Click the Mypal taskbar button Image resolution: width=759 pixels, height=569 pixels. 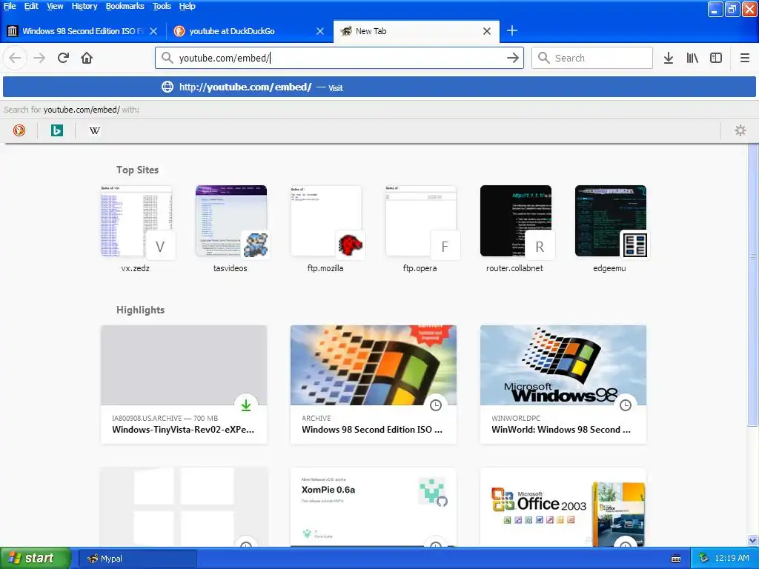coord(137,559)
